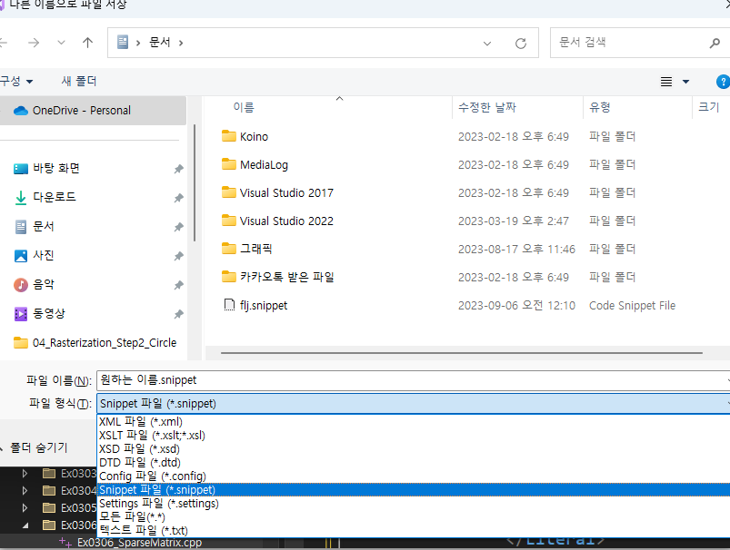Sort by 이름 column header
Screen dimensions: 730x550
[244, 107]
